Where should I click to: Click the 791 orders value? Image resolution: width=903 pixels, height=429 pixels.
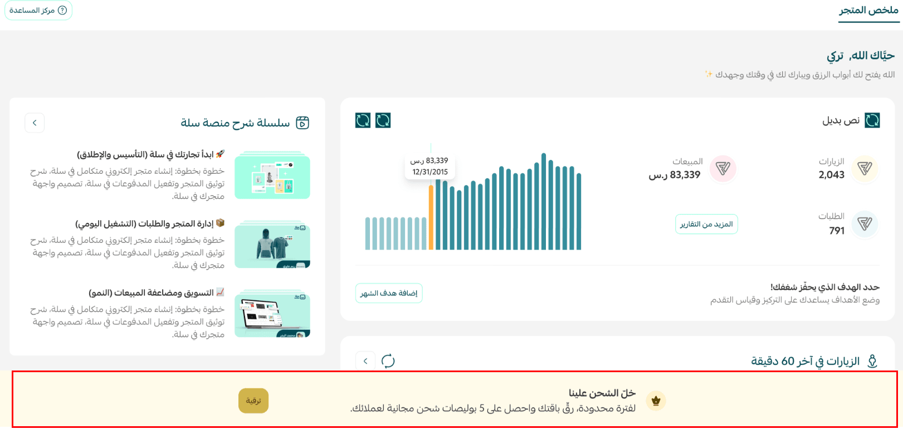pyautogui.click(x=837, y=231)
